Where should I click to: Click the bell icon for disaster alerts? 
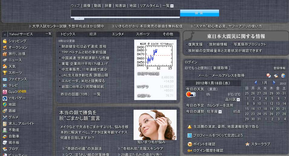coord(189,127)
